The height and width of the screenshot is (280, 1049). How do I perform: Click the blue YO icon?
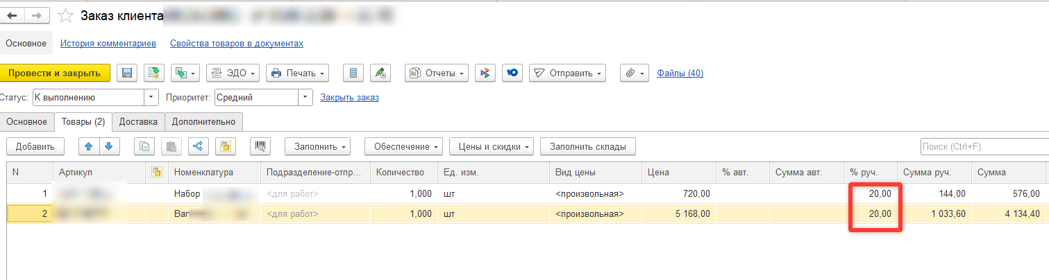pyautogui.click(x=512, y=73)
